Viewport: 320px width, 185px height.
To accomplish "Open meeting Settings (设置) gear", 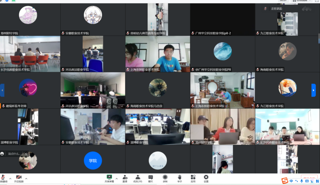I will point(206,177).
